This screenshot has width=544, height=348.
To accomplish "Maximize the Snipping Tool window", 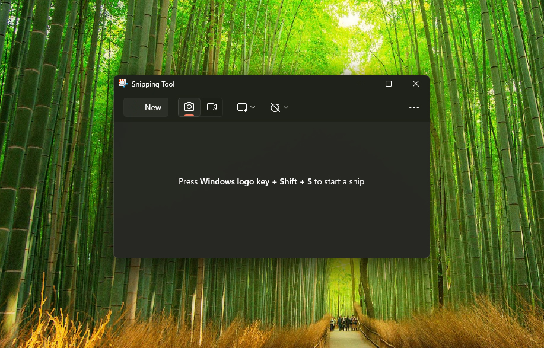I will [x=388, y=84].
